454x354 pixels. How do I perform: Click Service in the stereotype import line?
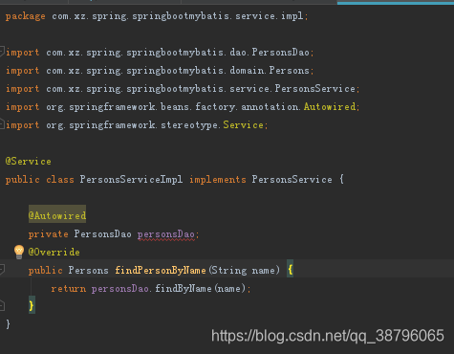pyautogui.click(x=243, y=124)
